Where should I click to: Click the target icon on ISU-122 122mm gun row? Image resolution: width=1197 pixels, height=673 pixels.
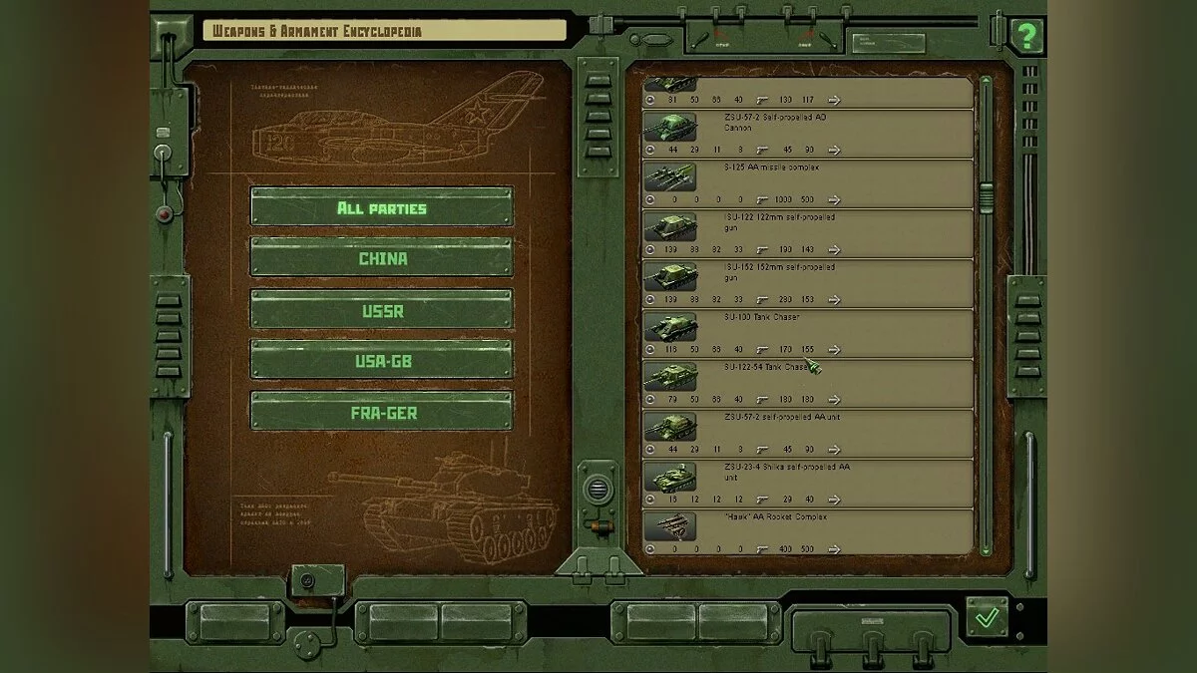653,248
